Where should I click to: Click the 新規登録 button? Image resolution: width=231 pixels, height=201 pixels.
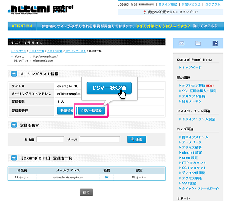coord(66,111)
